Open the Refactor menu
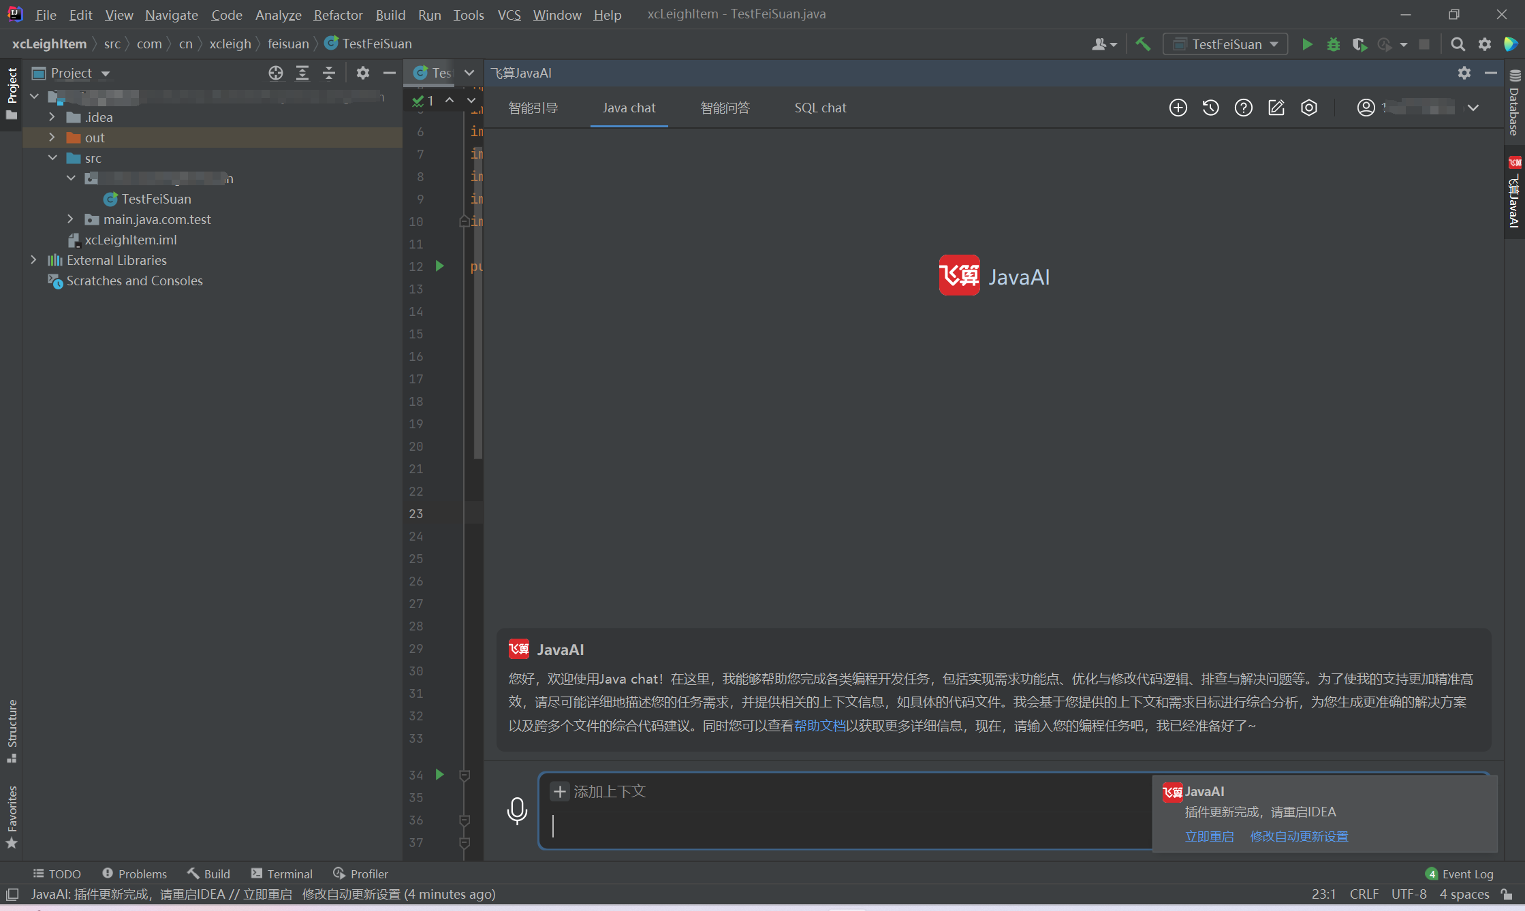This screenshot has width=1525, height=911. click(x=338, y=14)
